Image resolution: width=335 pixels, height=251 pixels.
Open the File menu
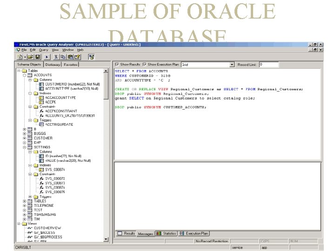click(24, 50)
